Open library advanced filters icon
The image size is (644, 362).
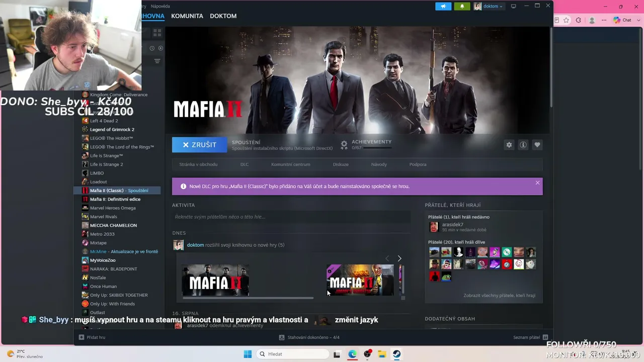tap(157, 61)
